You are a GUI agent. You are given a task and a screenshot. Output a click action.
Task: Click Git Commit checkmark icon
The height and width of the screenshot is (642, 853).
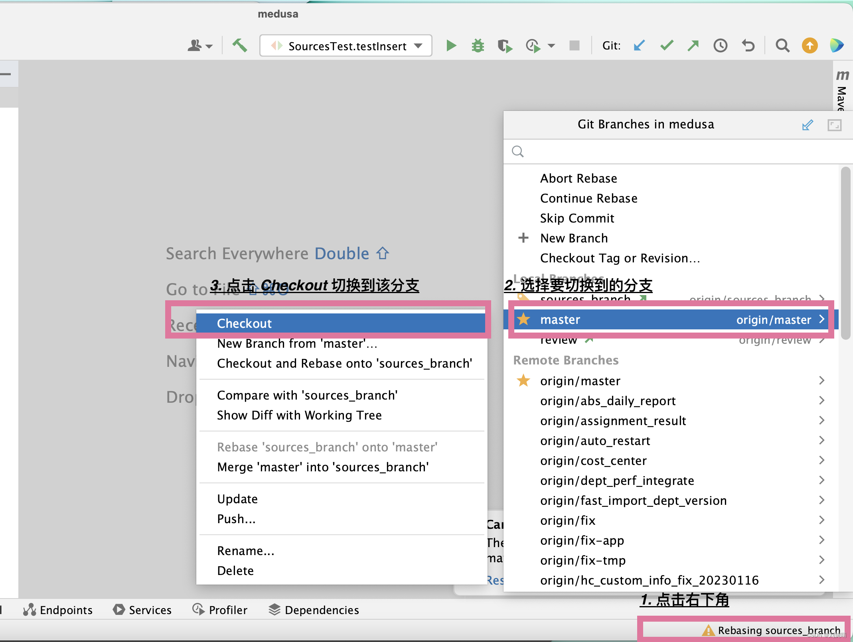[x=666, y=45]
